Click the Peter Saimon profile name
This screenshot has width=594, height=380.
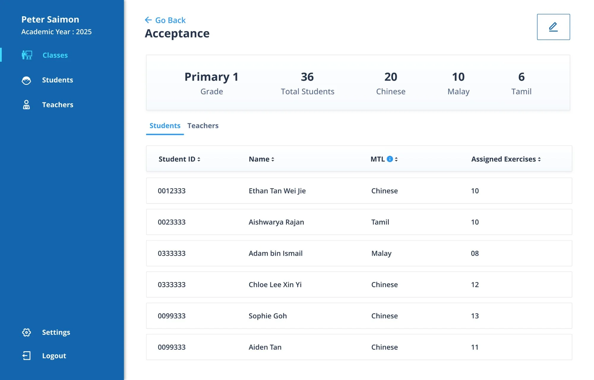pos(50,19)
